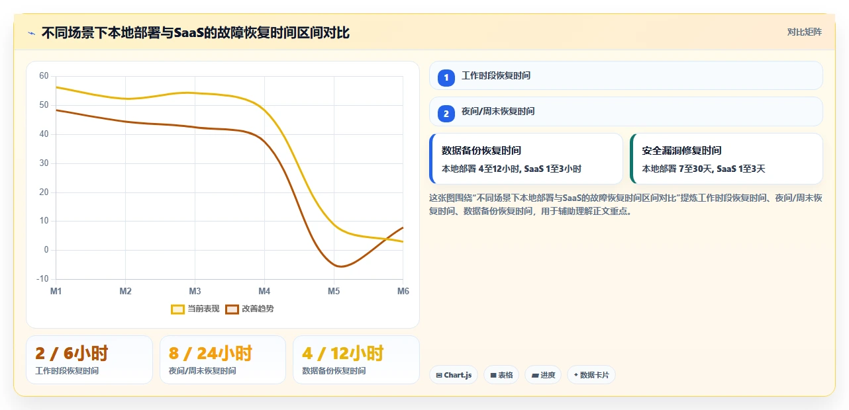Select the 安全漏洞修复时间 info card
Viewport: 849px width, 410px height.
tap(726, 159)
